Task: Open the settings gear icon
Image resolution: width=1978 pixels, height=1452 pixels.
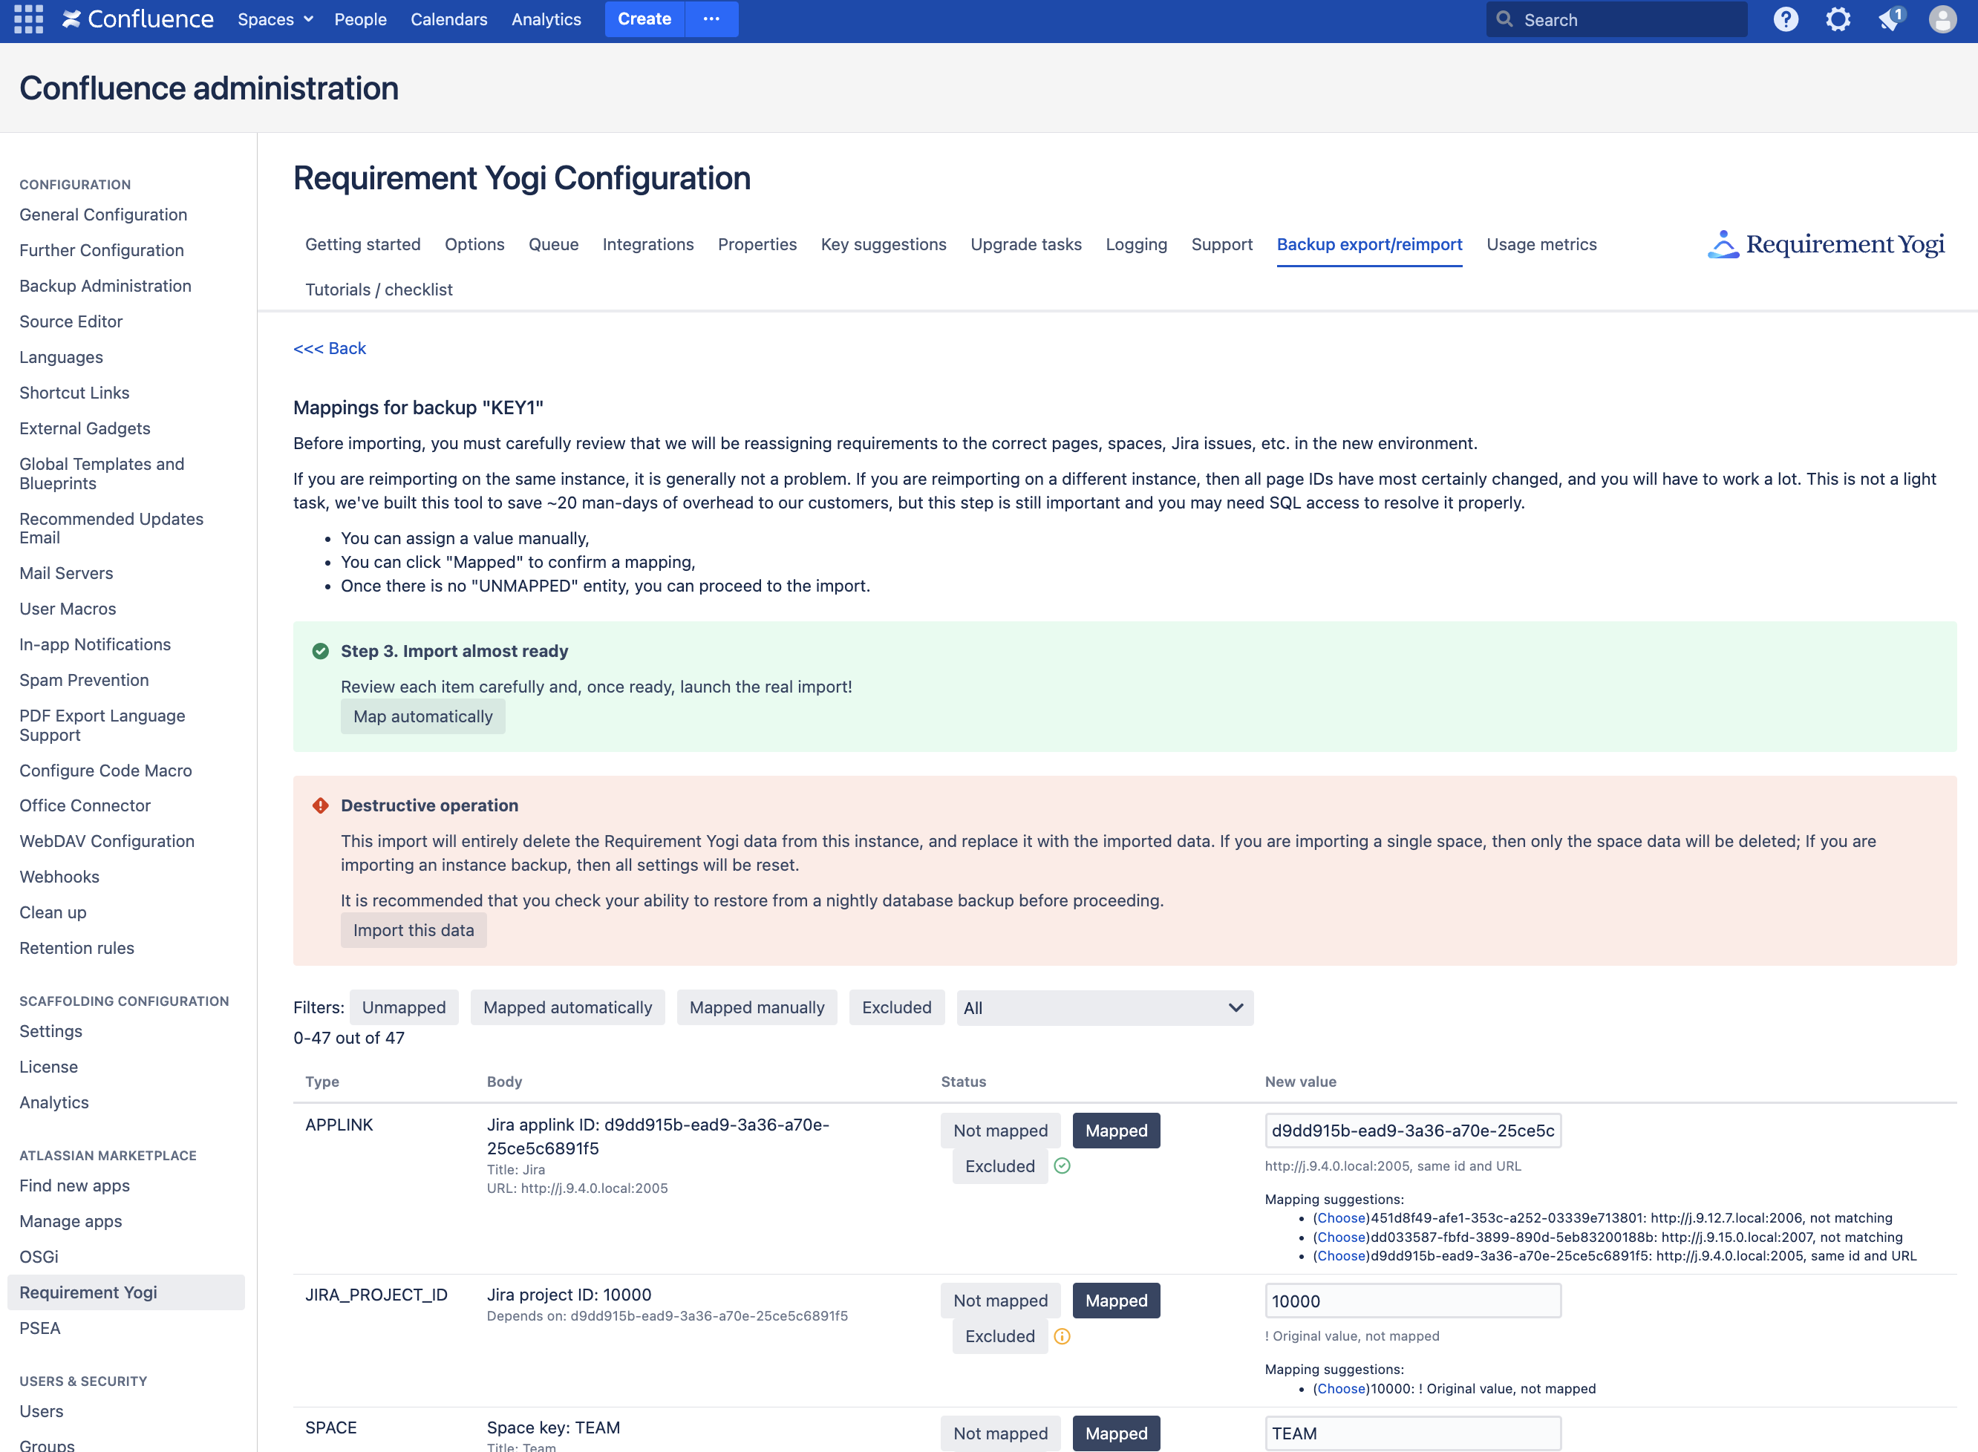Action: pos(1838,19)
